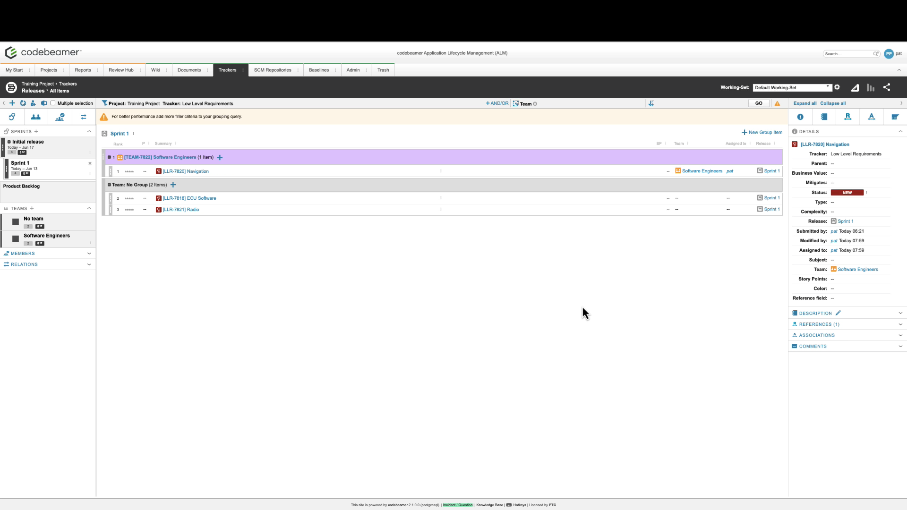This screenshot has width=907, height=510.
Task: Click the Working-Set settings gear icon
Action: click(837, 87)
